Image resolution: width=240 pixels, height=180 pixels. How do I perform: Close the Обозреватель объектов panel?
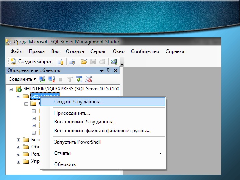(116, 70)
